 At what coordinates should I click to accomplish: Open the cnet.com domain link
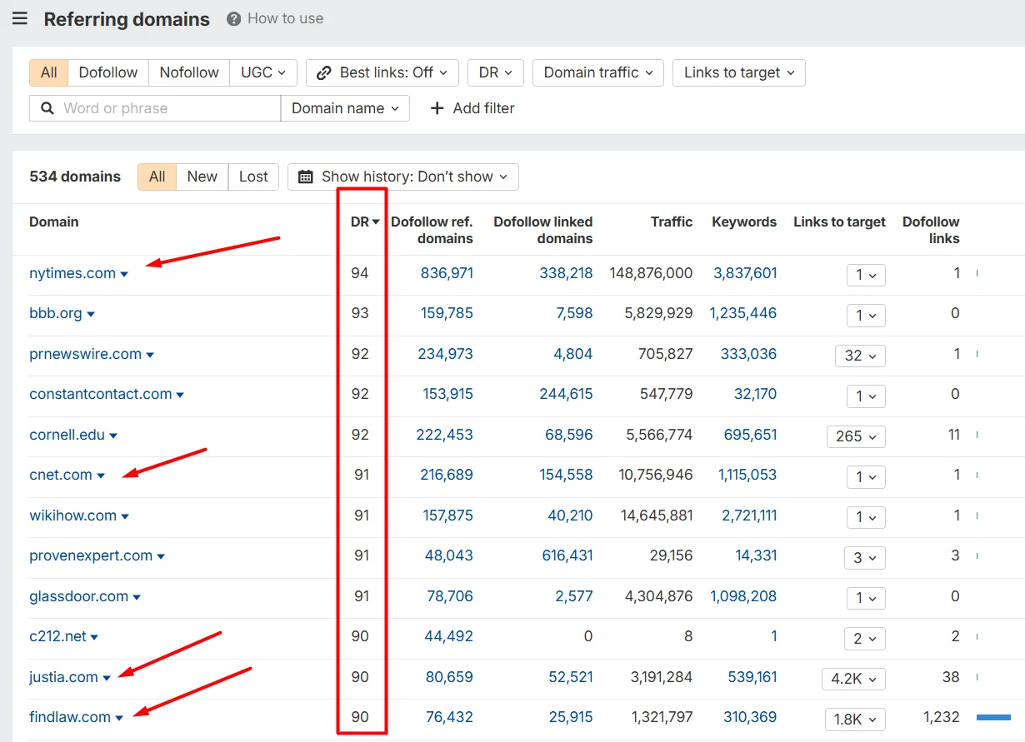click(61, 475)
